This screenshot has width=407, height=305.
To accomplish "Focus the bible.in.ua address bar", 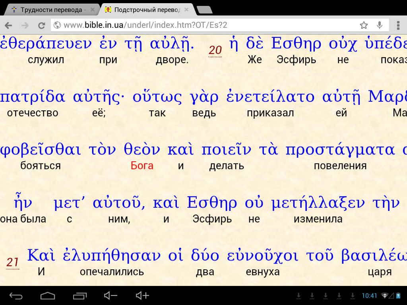I will point(207,25).
